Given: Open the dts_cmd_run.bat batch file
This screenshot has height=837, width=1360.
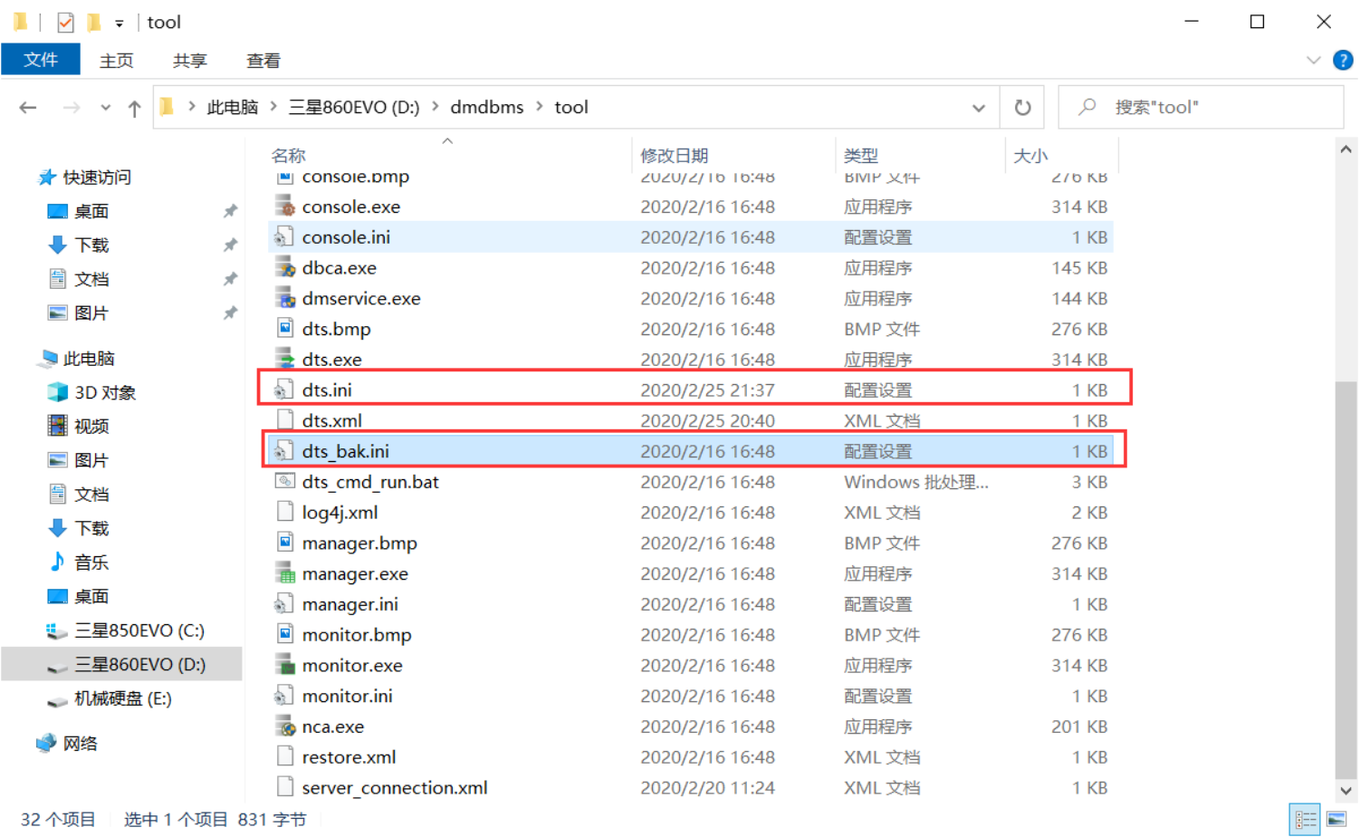Looking at the screenshot, I should pyautogui.click(x=371, y=482).
